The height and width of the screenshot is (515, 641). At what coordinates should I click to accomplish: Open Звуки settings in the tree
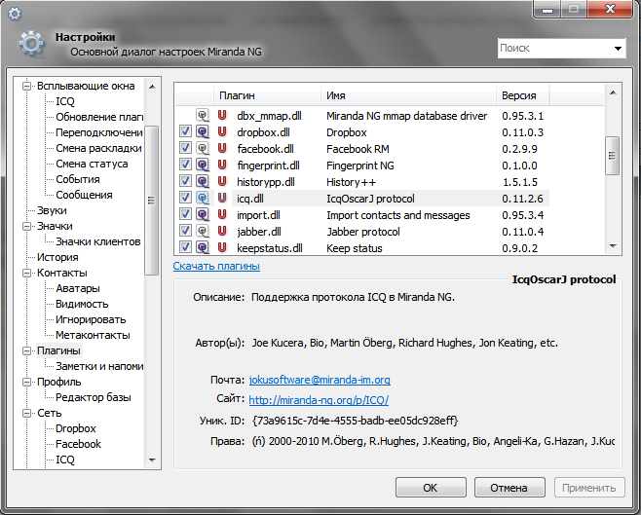(52, 210)
